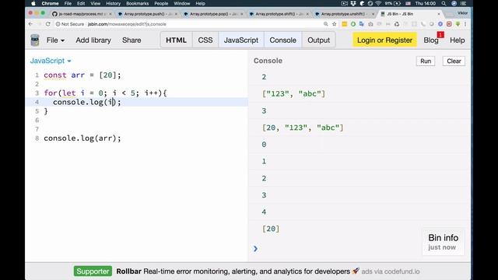Open the Notification Center icon
The width and height of the screenshot is (498, 280).
pos(464,3)
